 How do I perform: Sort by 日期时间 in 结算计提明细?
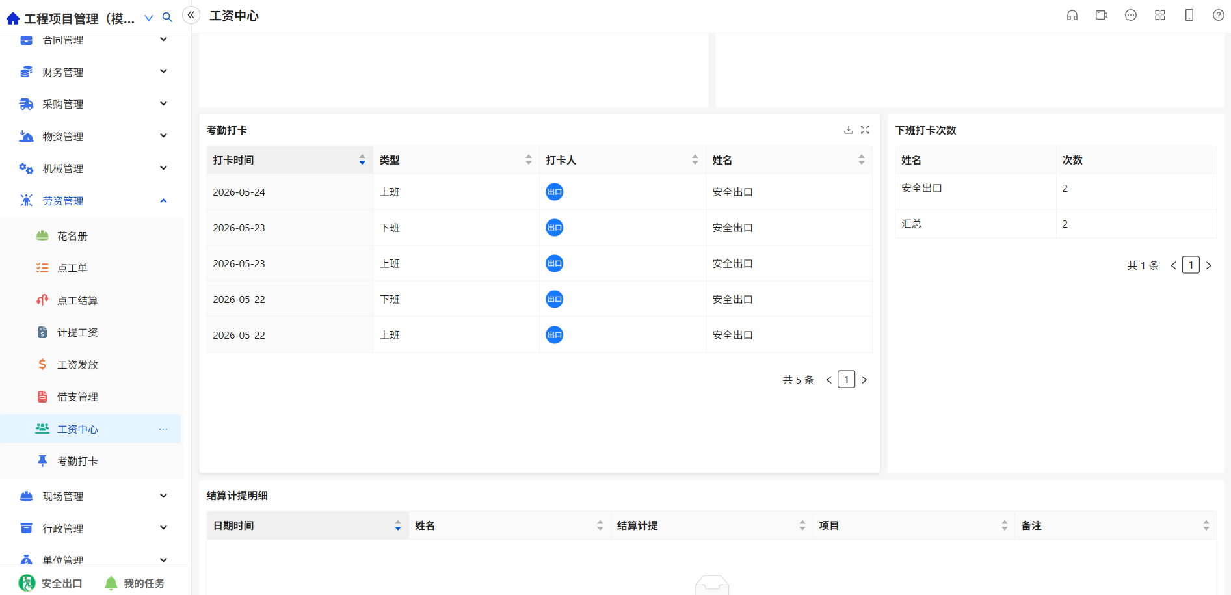coord(398,525)
